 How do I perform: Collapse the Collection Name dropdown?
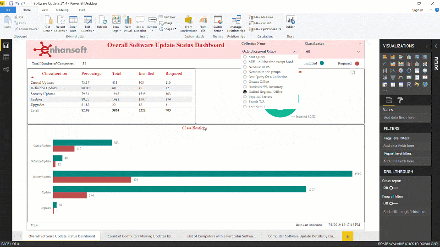click(295, 52)
